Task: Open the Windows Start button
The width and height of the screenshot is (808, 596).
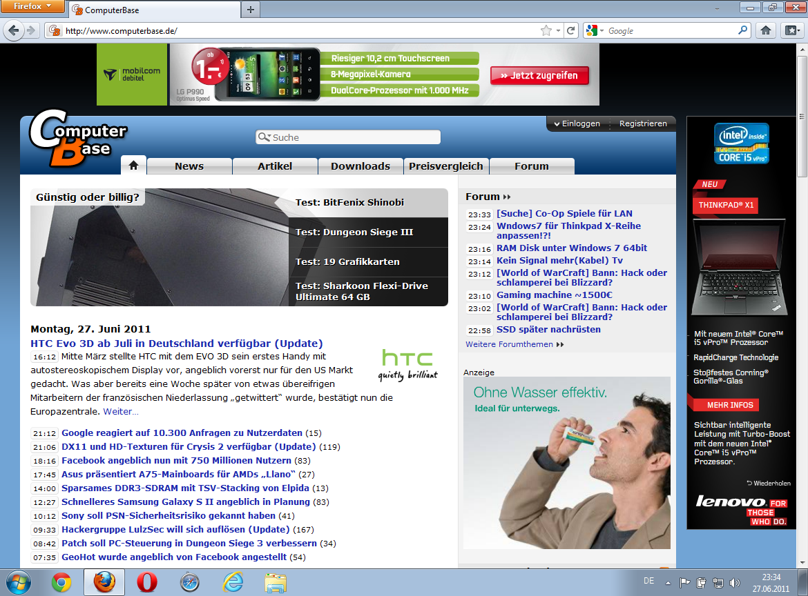Action: (x=18, y=583)
